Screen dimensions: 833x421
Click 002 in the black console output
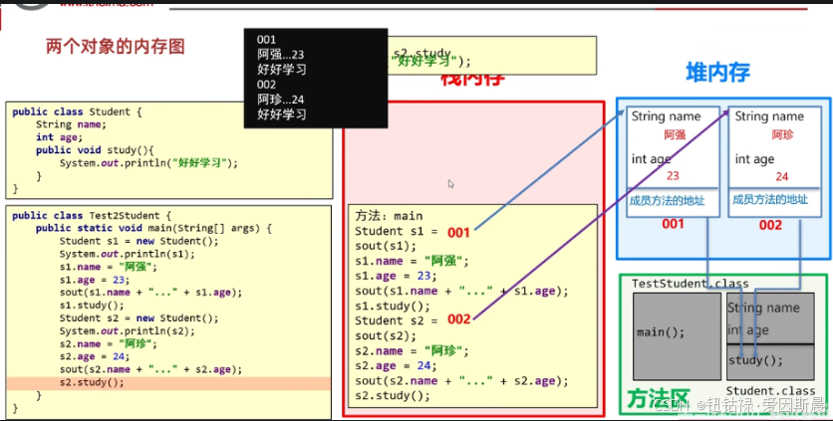[x=266, y=84]
